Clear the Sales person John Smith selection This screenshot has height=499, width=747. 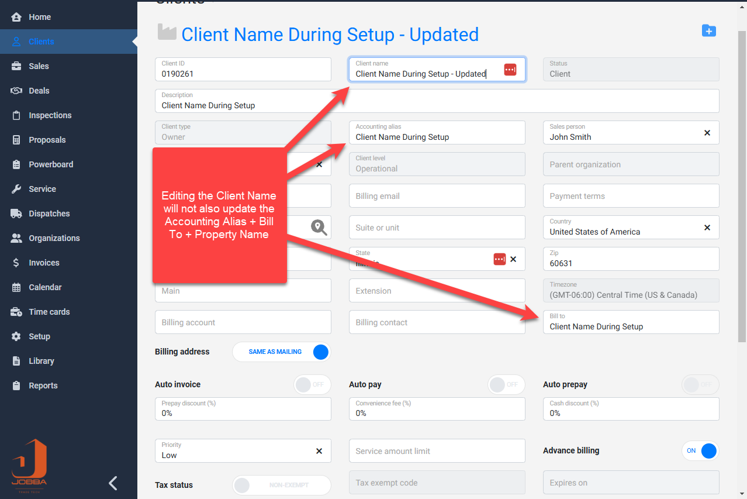tap(707, 133)
